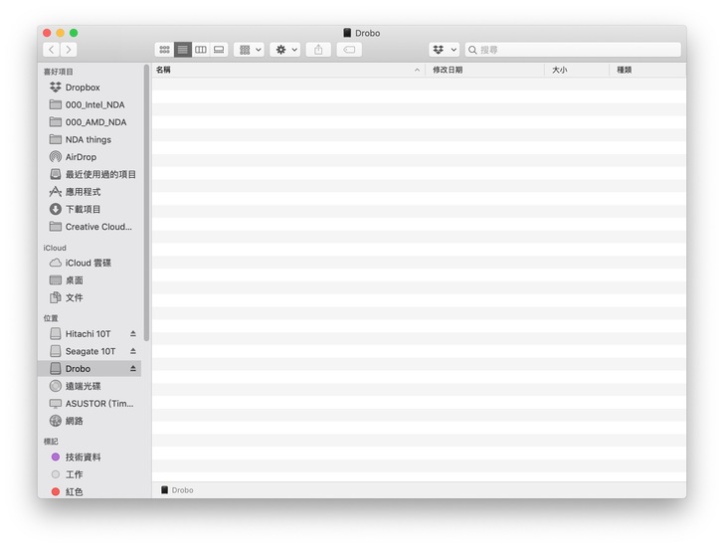Open Desktop (桌面) in the sidebar
This screenshot has width=724, height=548.
90,280
